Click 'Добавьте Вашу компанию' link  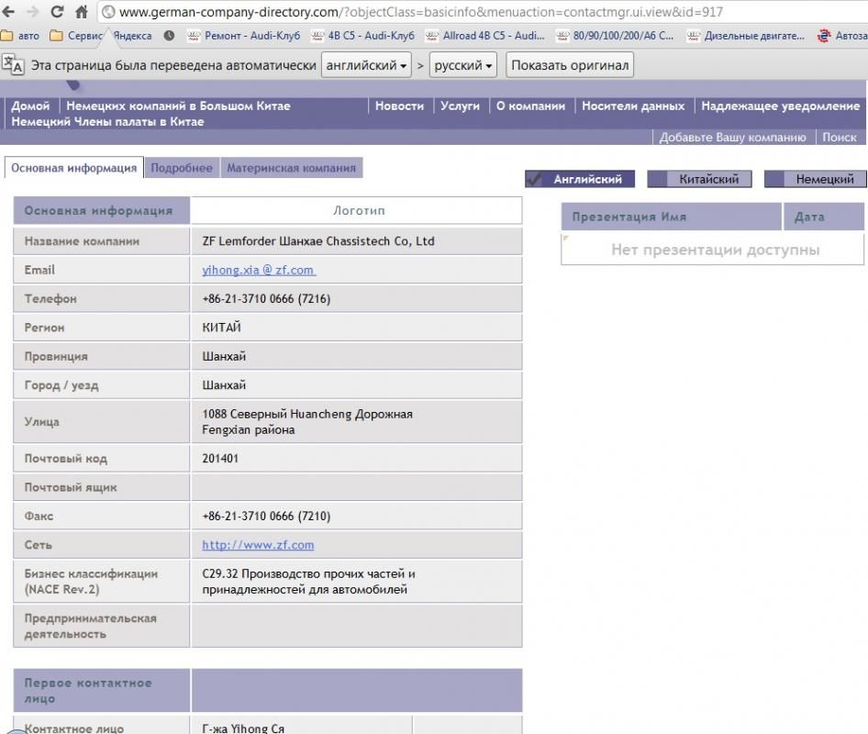point(732,138)
